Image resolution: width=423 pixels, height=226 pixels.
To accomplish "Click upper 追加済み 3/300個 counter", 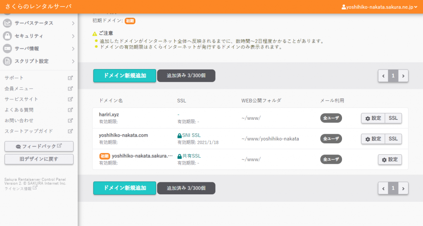I will (x=186, y=75).
